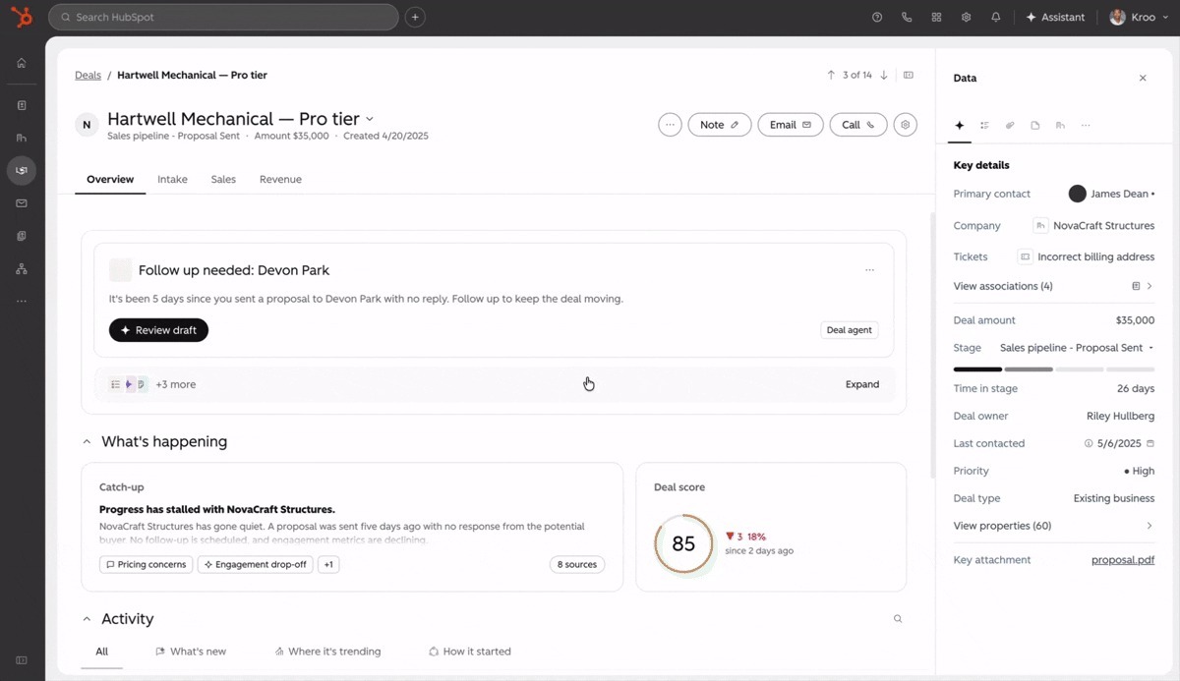1180x681 pixels.
Task: Switch to the Intake tab
Action: tap(172, 180)
